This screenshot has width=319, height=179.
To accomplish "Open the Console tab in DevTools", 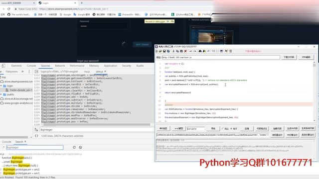I will click(31, 66).
